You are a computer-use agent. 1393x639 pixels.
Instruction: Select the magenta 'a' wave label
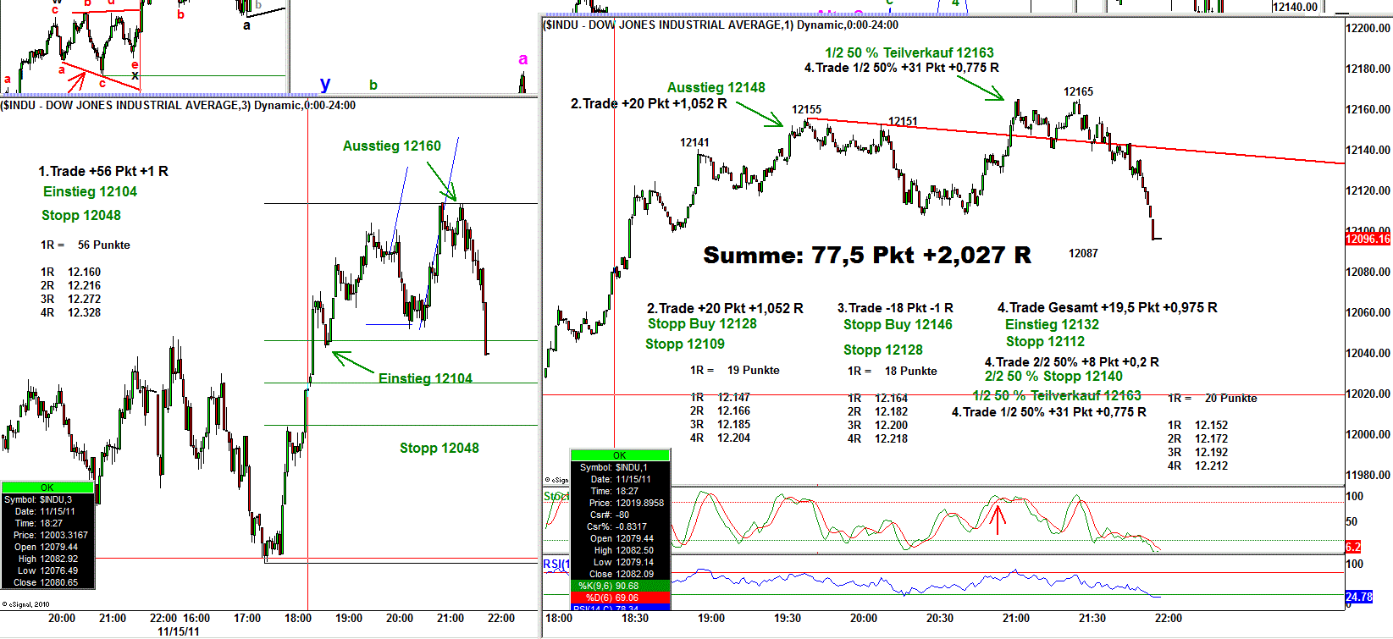point(522,59)
